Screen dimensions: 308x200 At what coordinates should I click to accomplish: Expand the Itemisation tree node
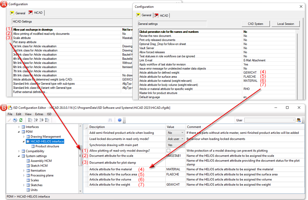coord(24,170)
